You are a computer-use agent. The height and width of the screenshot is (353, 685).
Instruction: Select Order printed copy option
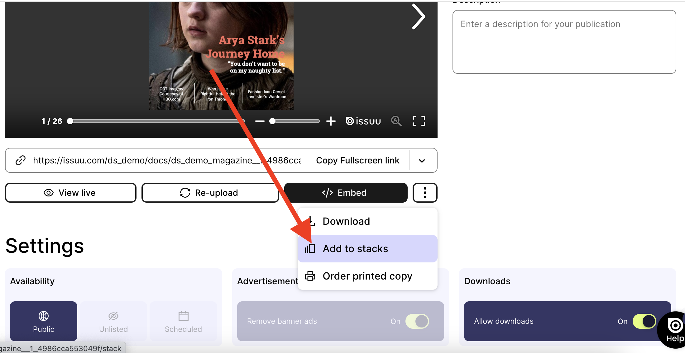(367, 276)
